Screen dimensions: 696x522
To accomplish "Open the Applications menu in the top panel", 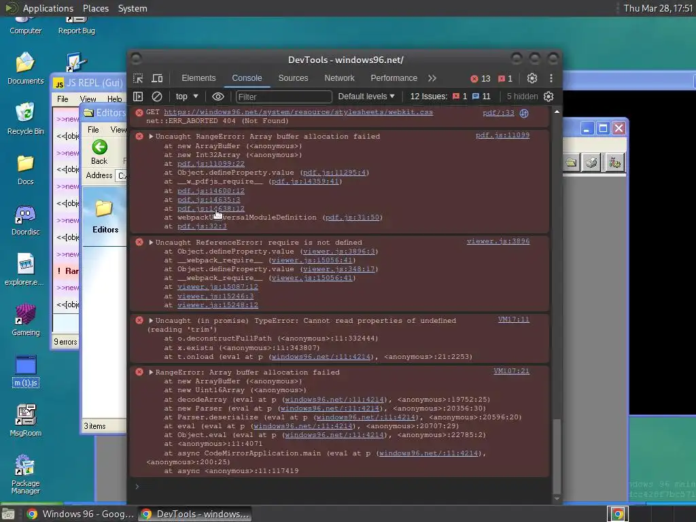I will point(48,8).
